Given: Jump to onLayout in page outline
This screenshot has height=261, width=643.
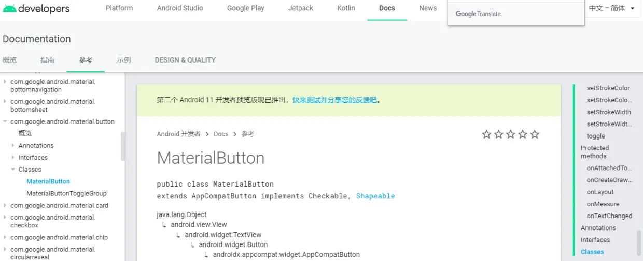Looking at the screenshot, I should coord(600,192).
